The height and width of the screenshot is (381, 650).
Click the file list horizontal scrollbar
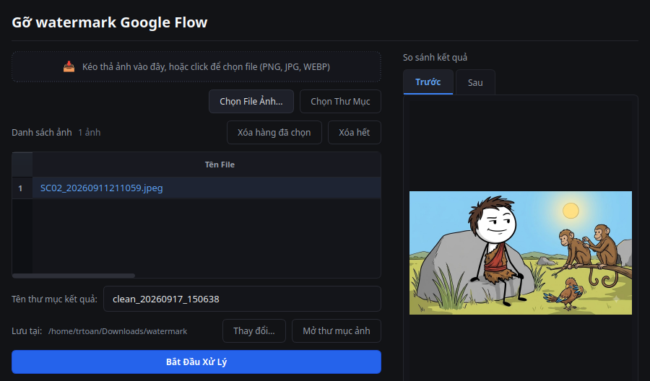click(74, 276)
